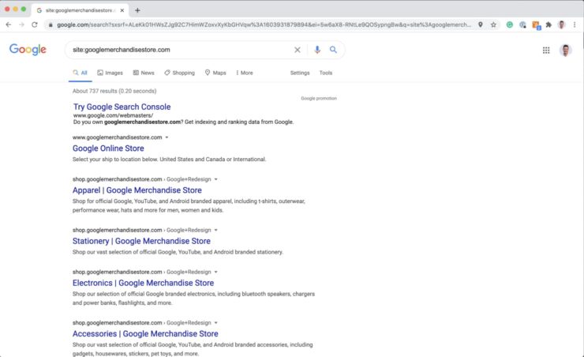This screenshot has height=357, width=584.
Task: Open Chrome's three-dot menu
Action: pyautogui.click(x=575, y=24)
